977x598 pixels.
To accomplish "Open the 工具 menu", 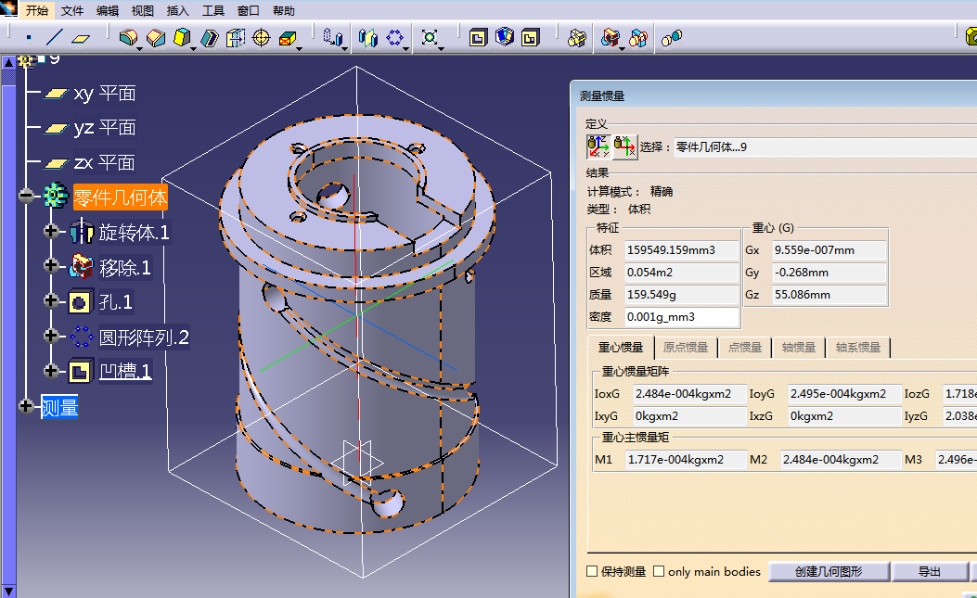I will (x=213, y=11).
